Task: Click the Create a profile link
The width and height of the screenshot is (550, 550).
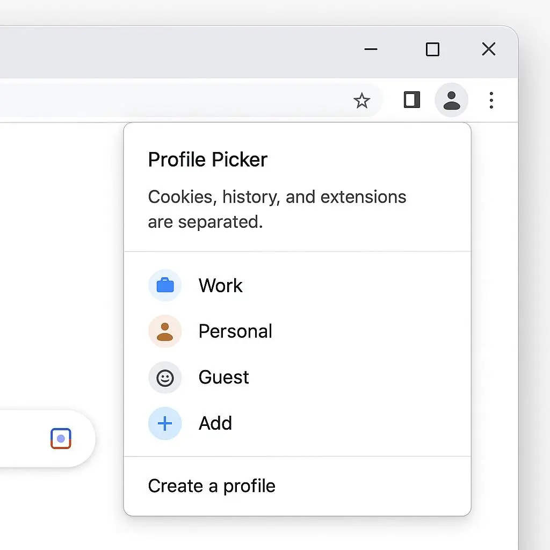Action: pyautogui.click(x=212, y=486)
